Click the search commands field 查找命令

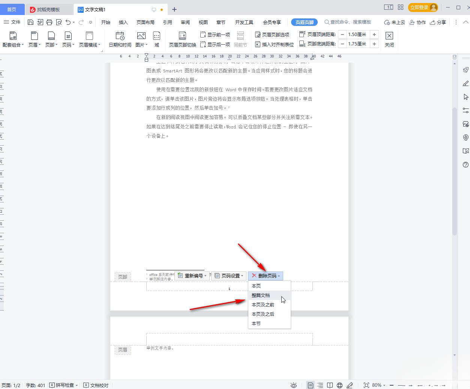tap(347, 22)
